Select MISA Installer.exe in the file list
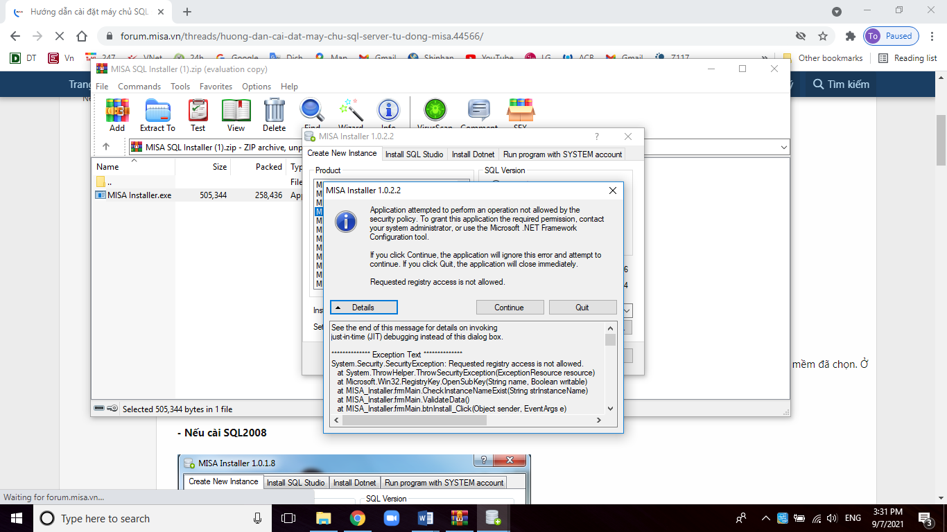 point(139,195)
